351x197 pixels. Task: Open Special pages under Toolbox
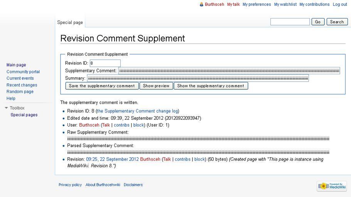(x=24, y=115)
